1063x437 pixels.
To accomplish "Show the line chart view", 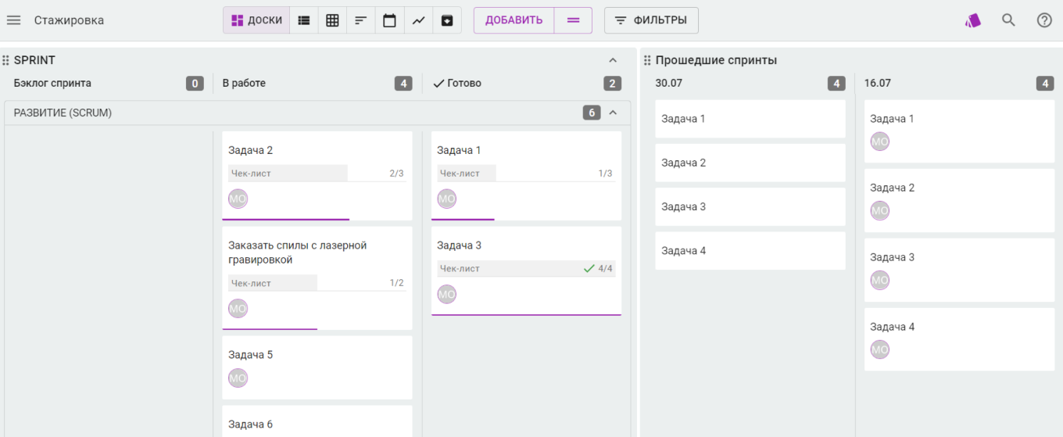I will tap(418, 20).
